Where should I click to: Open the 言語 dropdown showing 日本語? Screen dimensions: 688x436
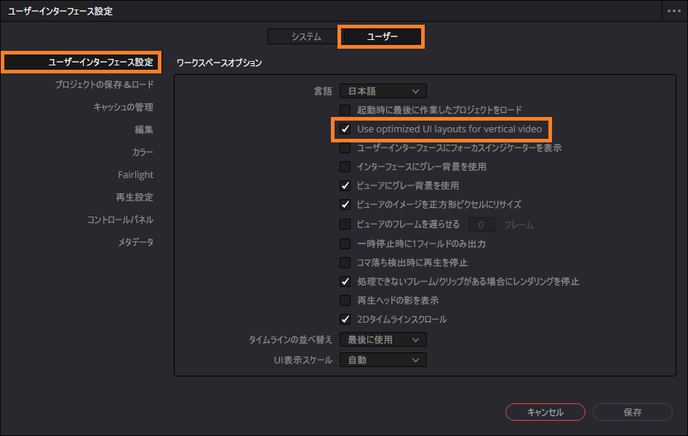[383, 91]
